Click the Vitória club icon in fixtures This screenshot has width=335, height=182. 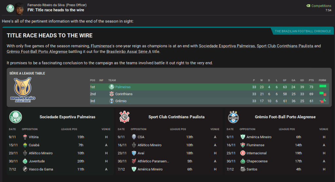coord(25,137)
